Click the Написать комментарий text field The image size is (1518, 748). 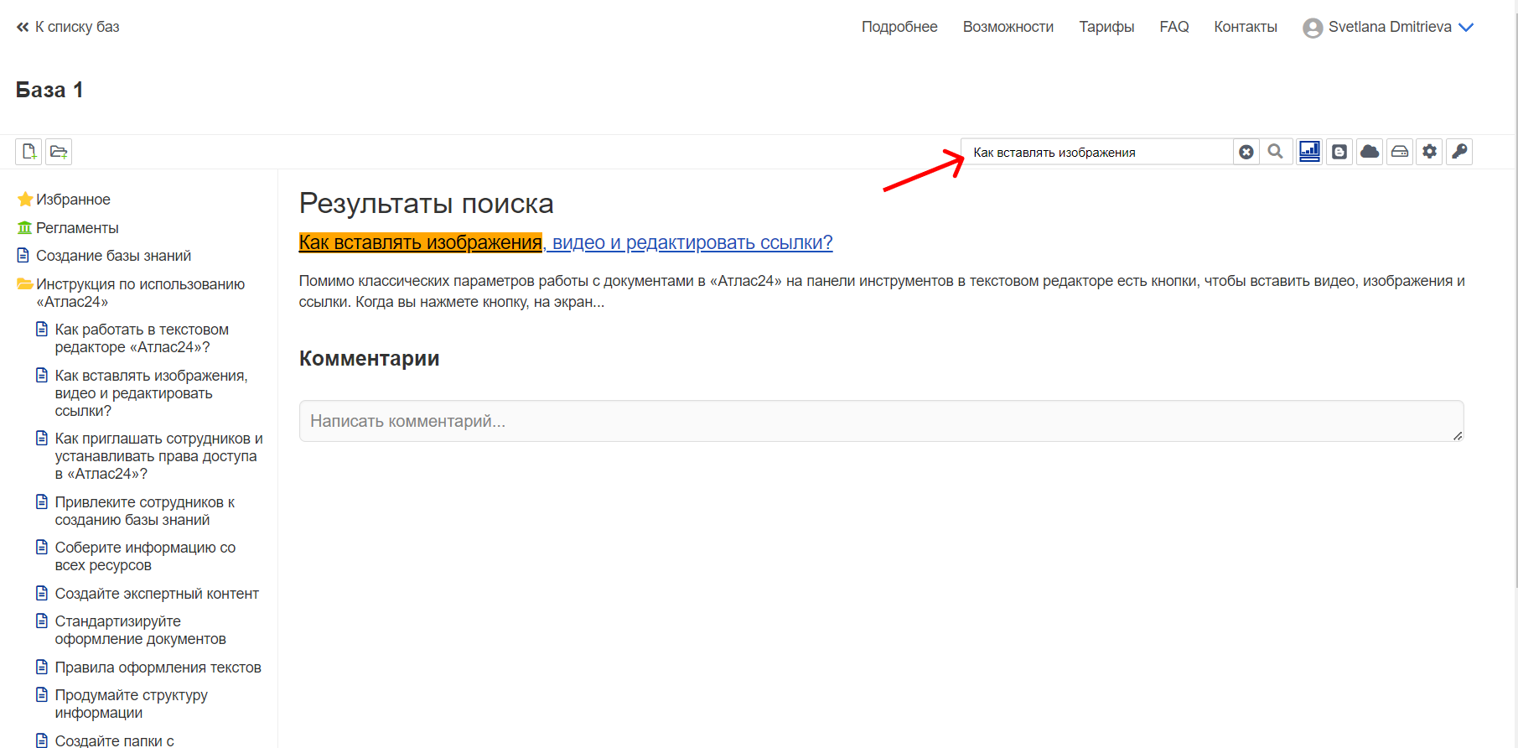point(881,421)
